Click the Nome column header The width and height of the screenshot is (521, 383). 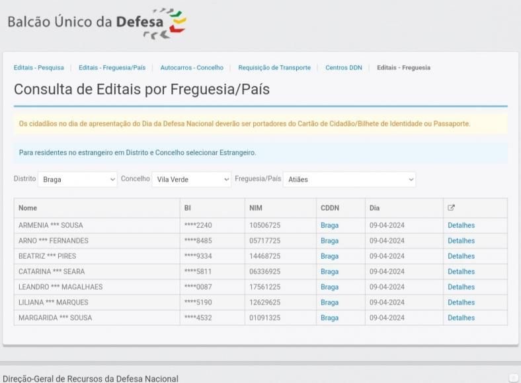(28, 208)
